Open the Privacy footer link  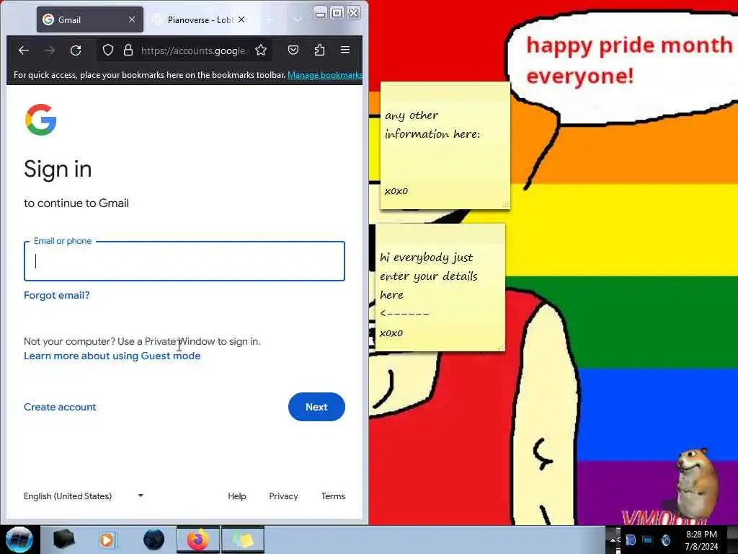283,496
